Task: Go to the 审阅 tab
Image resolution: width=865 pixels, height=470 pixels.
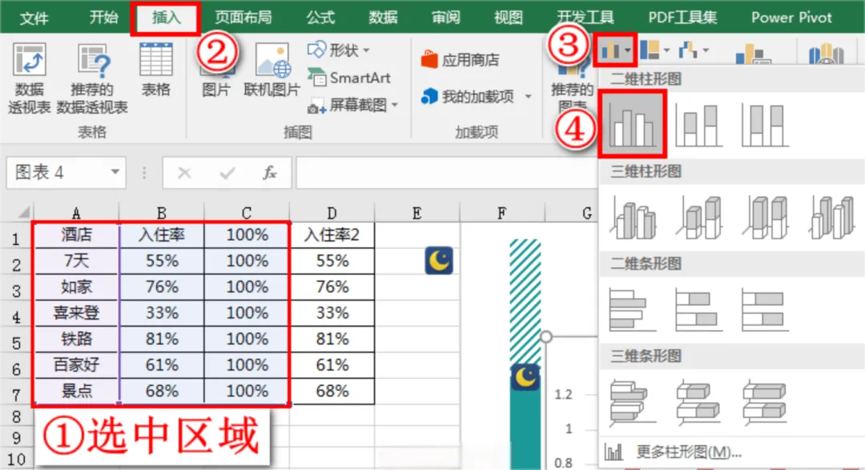Action: pyautogui.click(x=446, y=18)
